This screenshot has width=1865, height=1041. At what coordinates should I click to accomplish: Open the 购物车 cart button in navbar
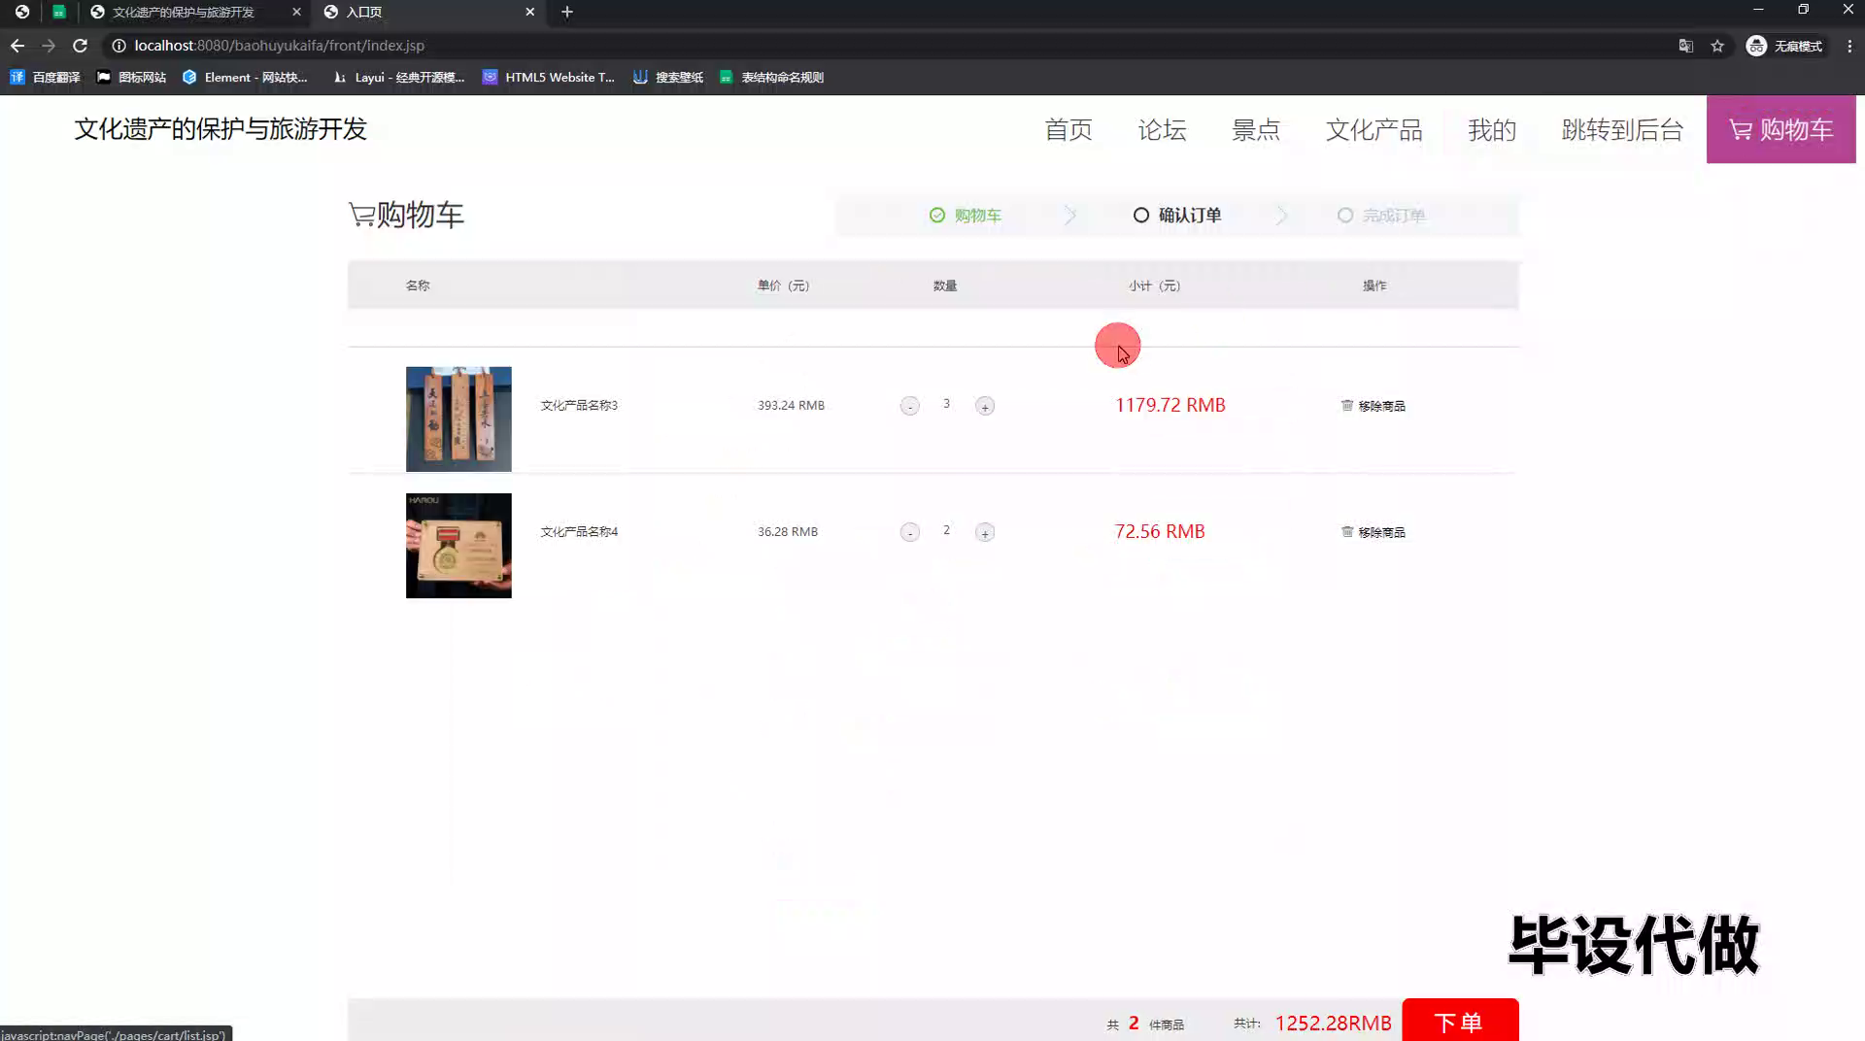point(1780,129)
